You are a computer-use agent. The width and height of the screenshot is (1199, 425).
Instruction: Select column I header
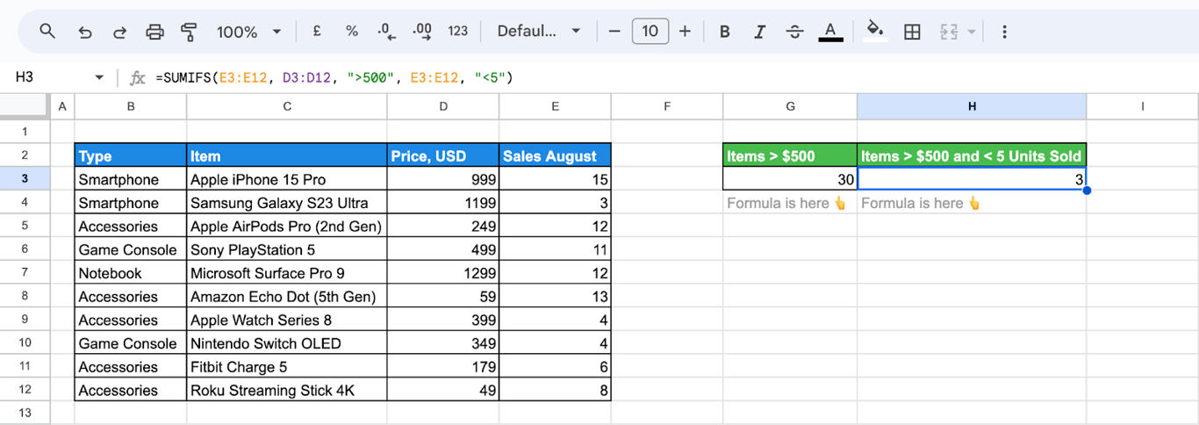[x=1142, y=106]
